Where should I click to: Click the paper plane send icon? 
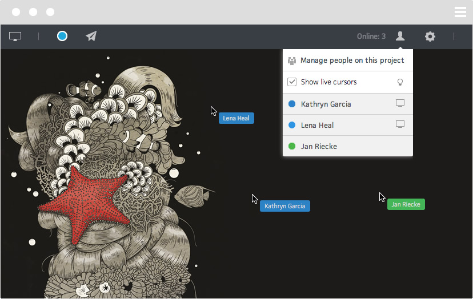coord(91,36)
